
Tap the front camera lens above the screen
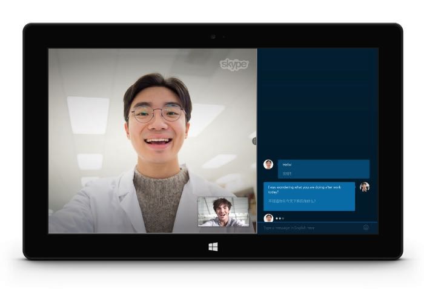[213, 36]
